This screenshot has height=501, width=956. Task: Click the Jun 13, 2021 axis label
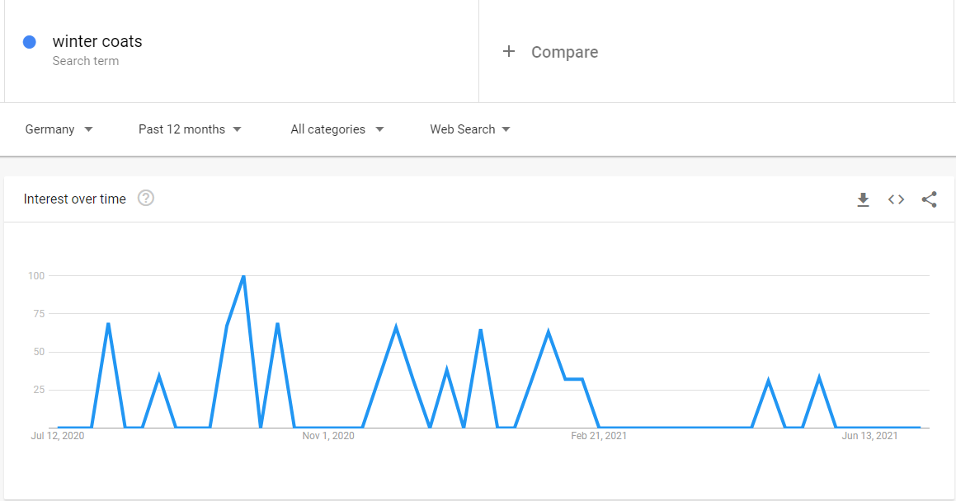click(869, 436)
